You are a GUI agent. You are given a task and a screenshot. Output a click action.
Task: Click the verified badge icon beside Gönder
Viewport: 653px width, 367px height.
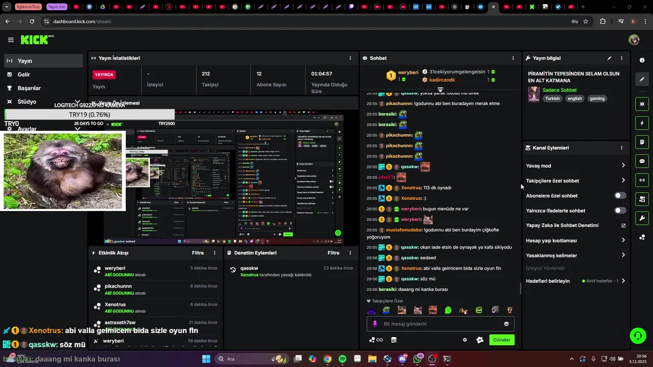(480, 340)
